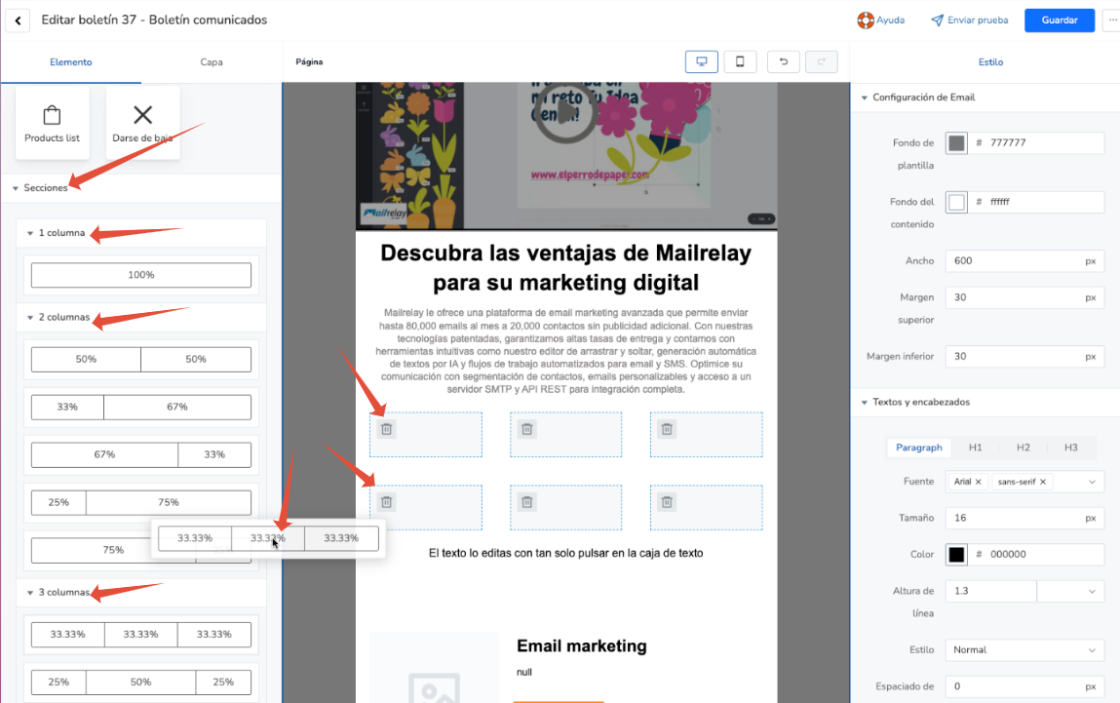Switch to the Capa tab
1120x703 pixels.
pos(212,62)
